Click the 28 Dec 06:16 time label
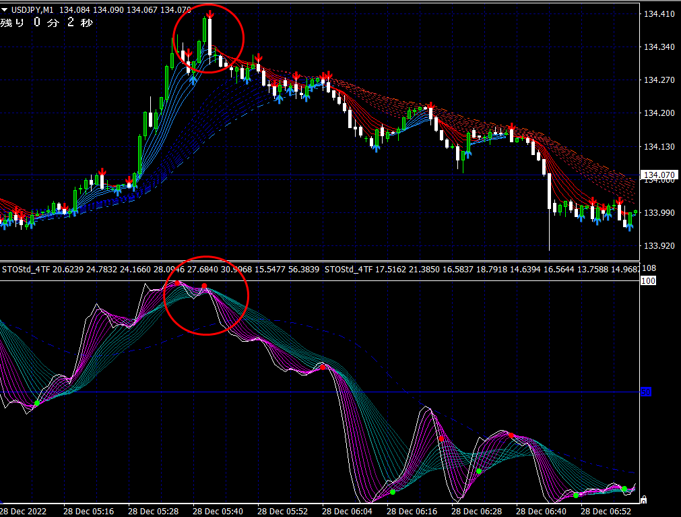The image size is (681, 517). click(x=412, y=511)
